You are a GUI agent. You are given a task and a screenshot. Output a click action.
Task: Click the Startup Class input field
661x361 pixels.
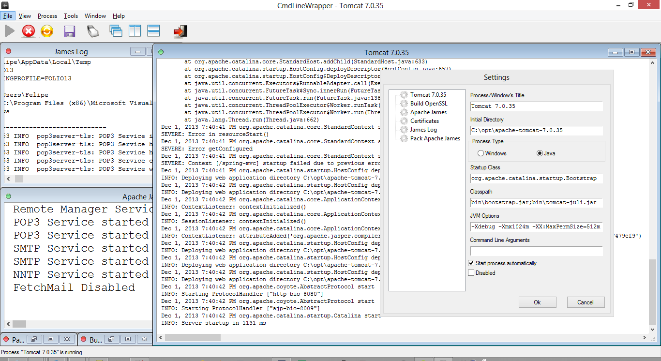(537, 178)
